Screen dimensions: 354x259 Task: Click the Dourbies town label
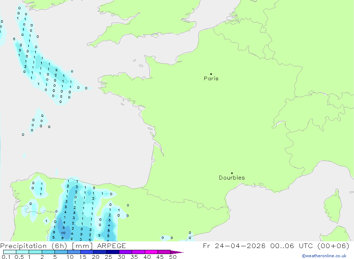(x=232, y=178)
